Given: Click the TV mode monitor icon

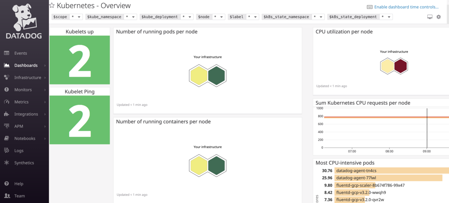Looking at the screenshot, I should coord(430,17).
